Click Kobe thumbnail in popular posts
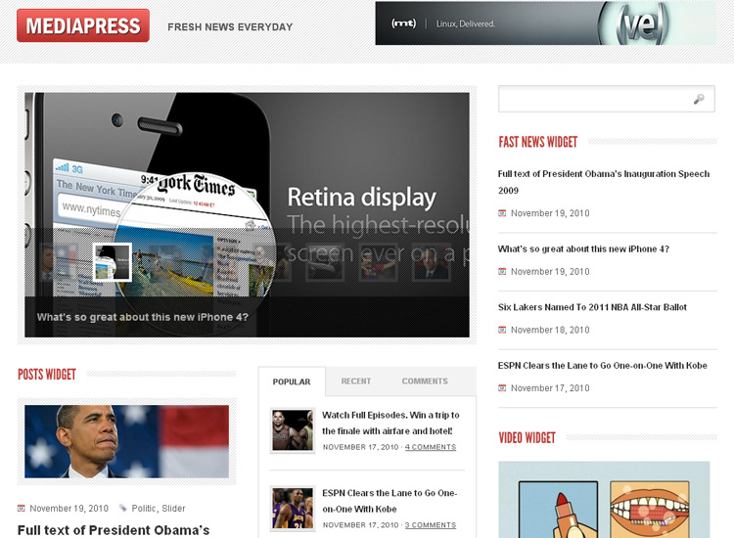The width and height of the screenshot is (734, 538). coord(293,509)
